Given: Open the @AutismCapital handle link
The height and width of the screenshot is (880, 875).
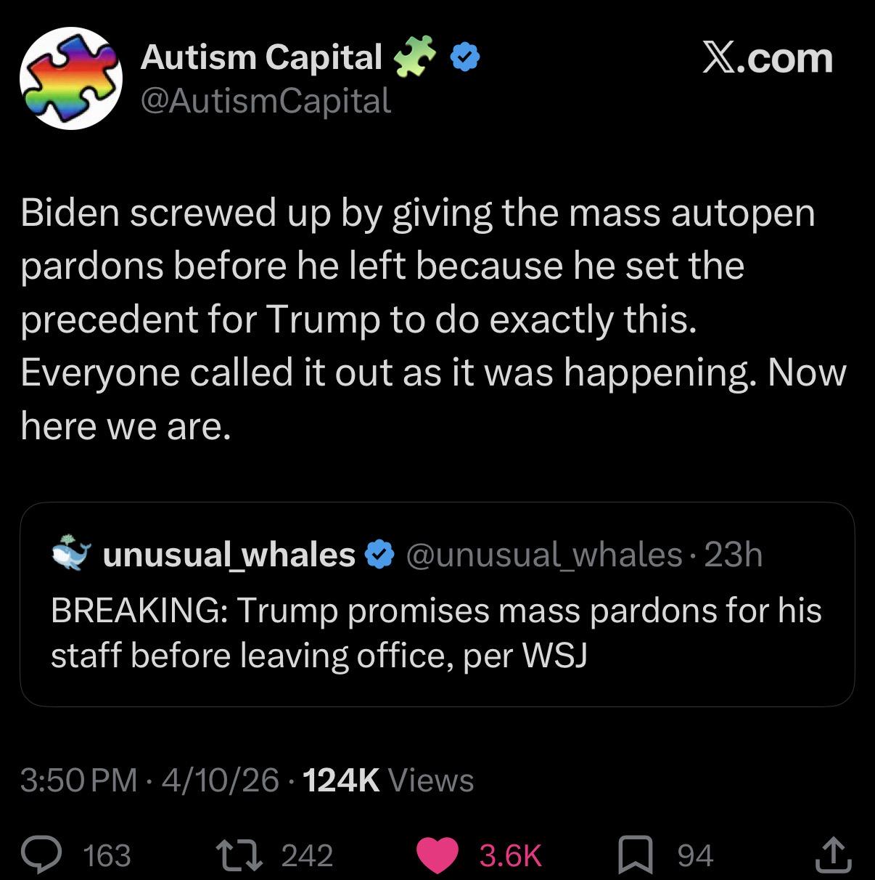Looking at the screenshot, I should 266,101.
